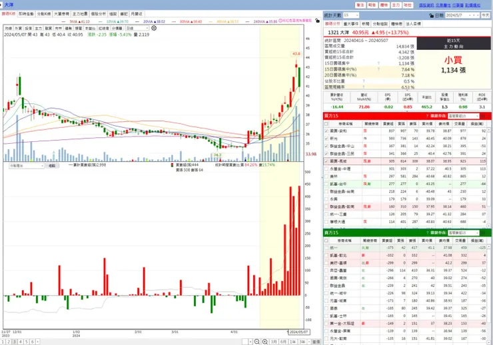Open the 分點追蹤 tab

(380, 24)
